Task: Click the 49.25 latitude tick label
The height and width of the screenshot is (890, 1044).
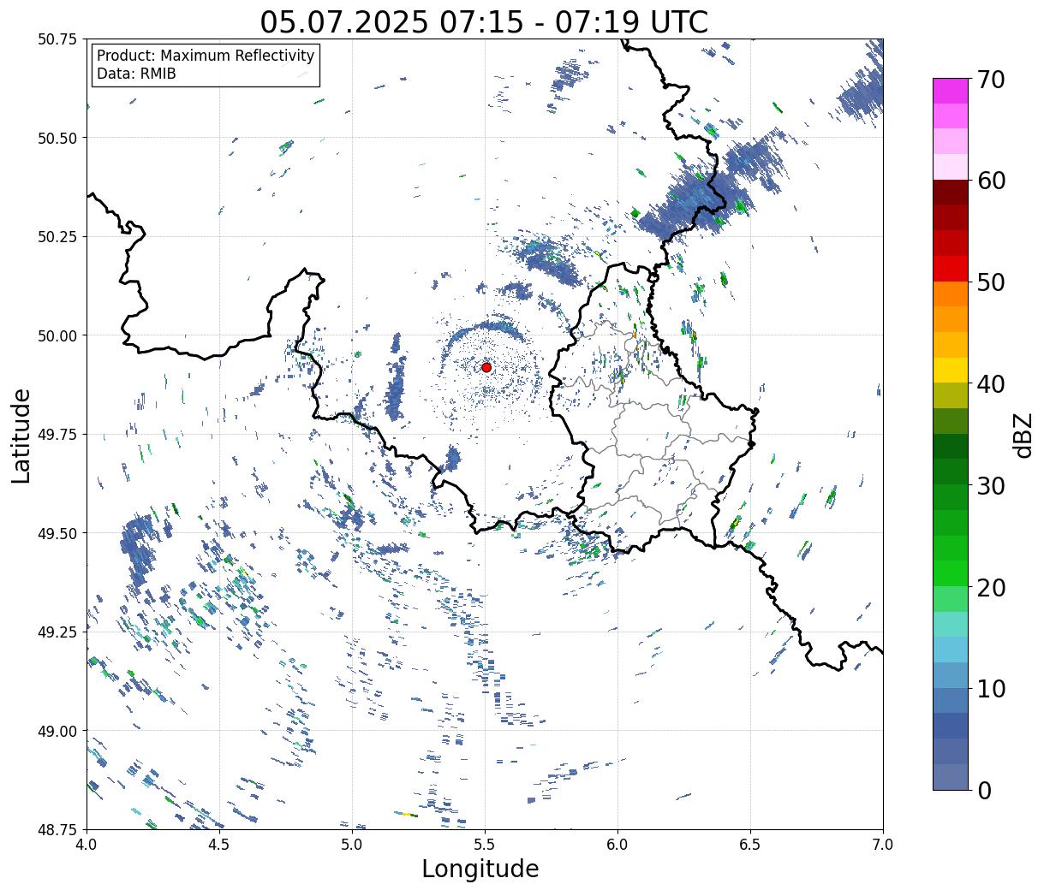Action: (57, 632)
